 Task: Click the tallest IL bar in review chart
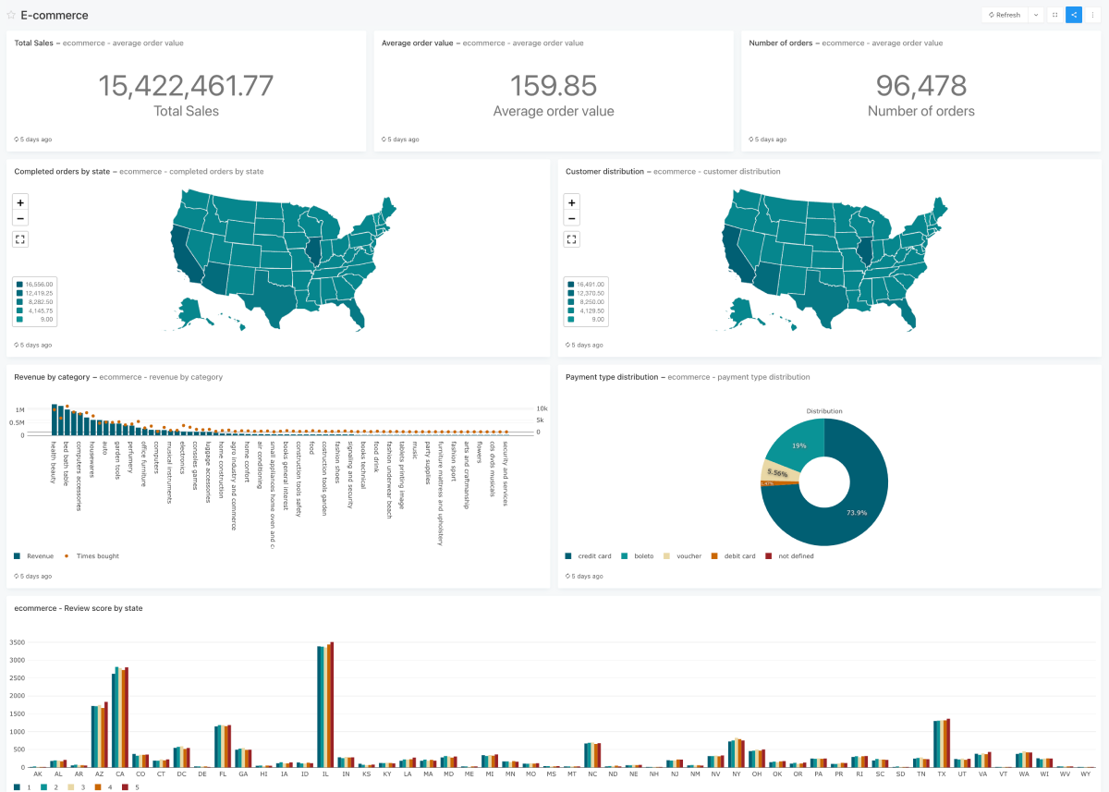[x=331, y=704]
